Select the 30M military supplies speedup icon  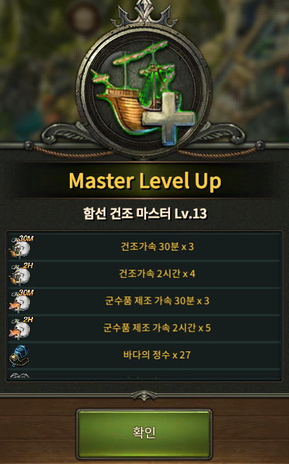(x=21, y=301)
